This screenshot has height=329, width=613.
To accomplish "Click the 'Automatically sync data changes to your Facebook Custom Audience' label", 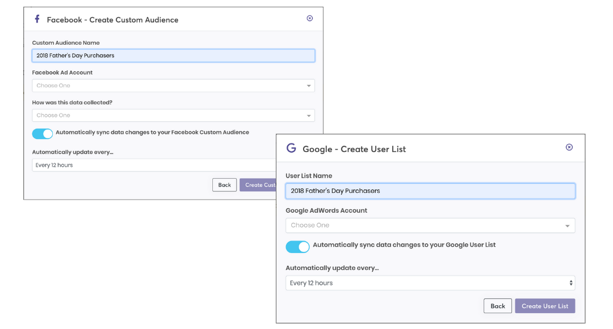I will 153,133.
